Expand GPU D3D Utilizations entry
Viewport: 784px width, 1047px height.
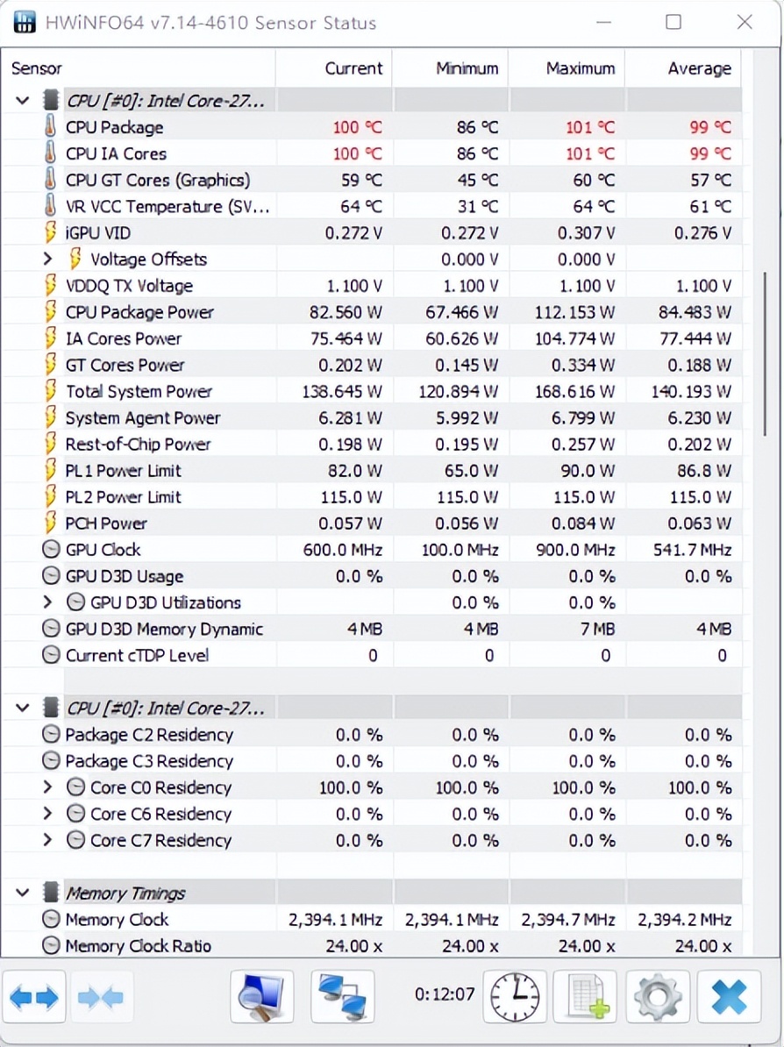[x=48, y=602]
